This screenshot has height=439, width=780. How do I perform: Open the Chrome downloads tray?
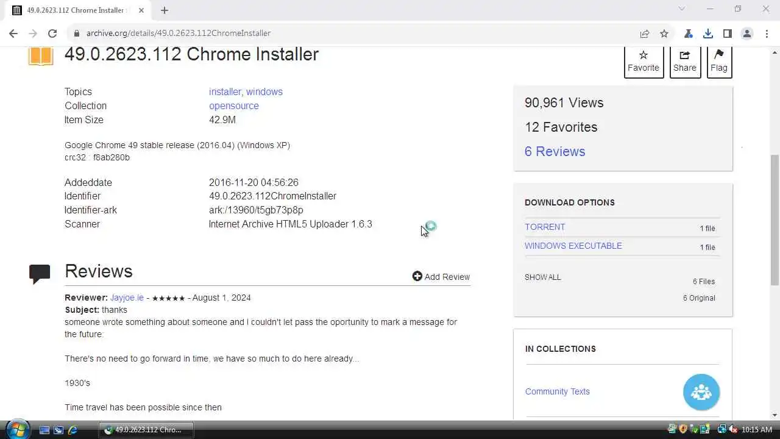coord(707,34)
